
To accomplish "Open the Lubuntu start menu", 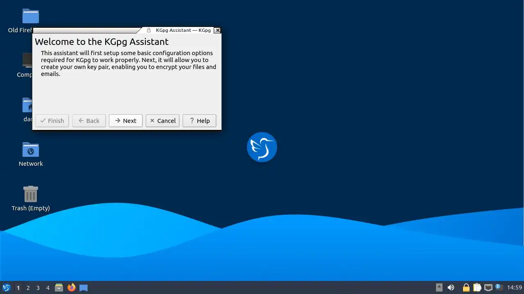I will click(6, 287).
